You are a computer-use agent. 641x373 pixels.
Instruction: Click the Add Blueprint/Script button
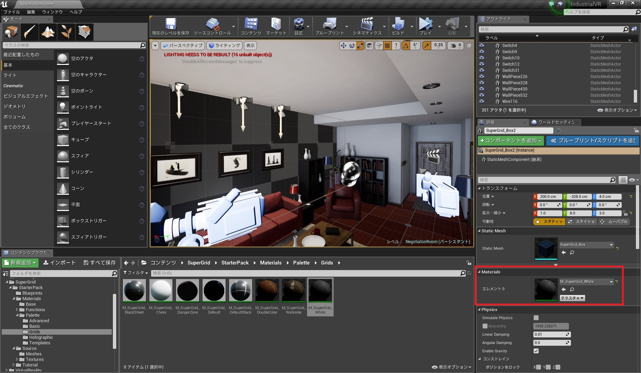click(593, 141)
